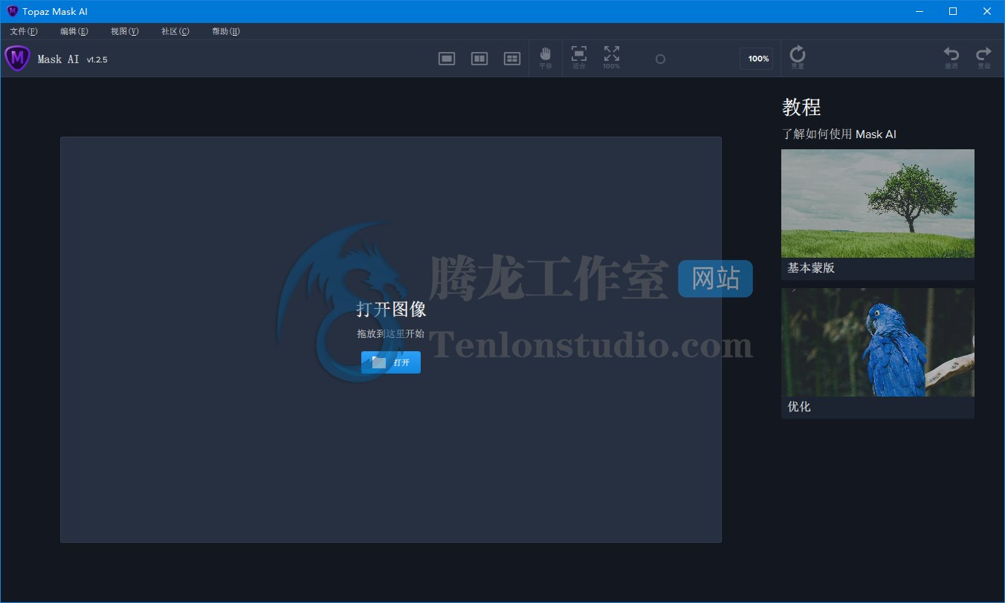Click the 基本蒙版 tutorial label
This screenshot has height=603, width=1005.
coord(811,268)
